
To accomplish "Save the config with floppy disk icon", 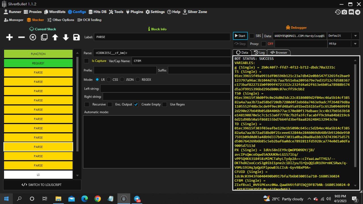I will 76,37.
